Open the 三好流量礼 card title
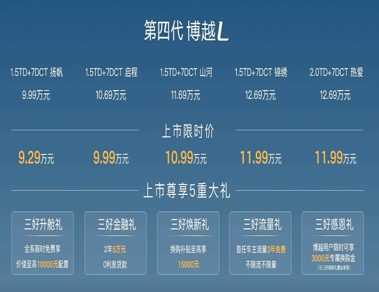Screen dimensions: 379x292 pos(263,224)
